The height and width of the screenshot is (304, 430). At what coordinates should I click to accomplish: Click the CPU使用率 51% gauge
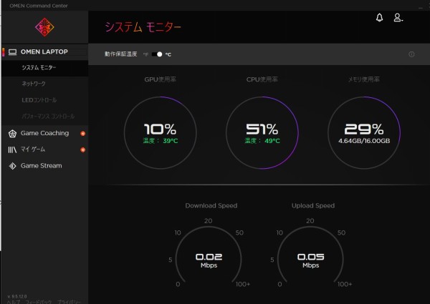[262, 133]
